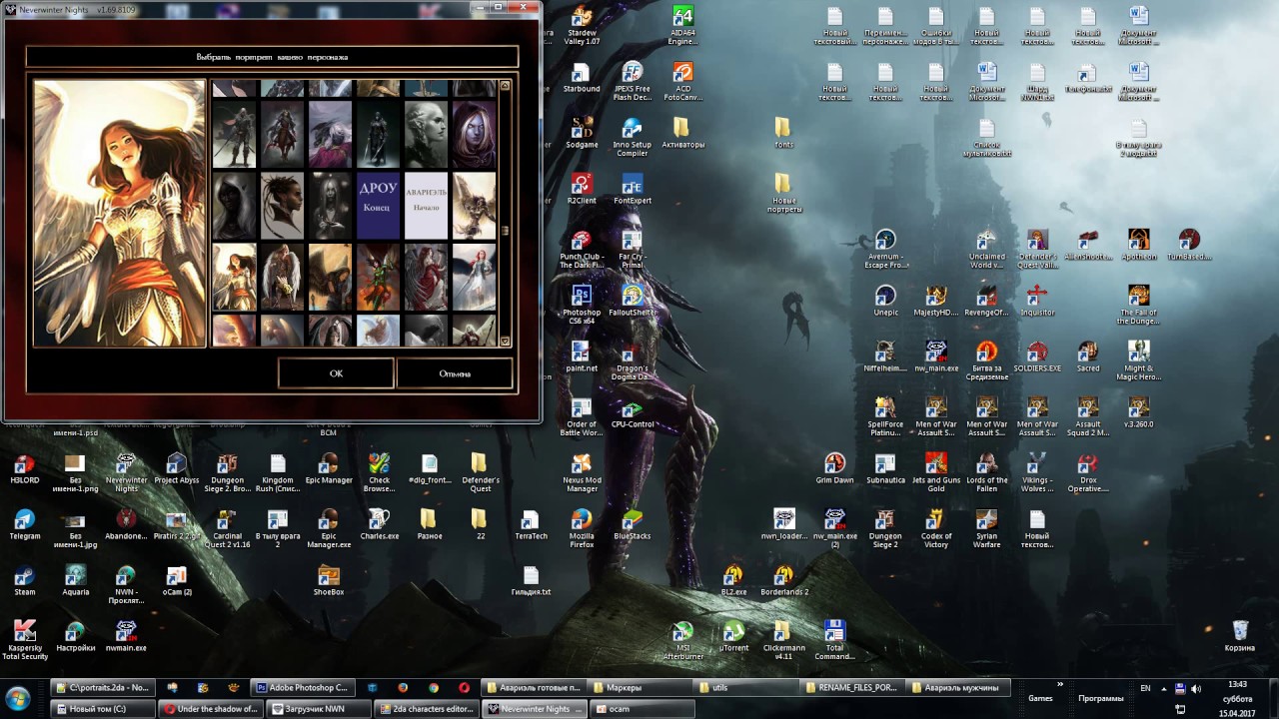Open Codex of Victory shortcut
The width and height of the screenshot is (1279, 719).
point(935,529)
